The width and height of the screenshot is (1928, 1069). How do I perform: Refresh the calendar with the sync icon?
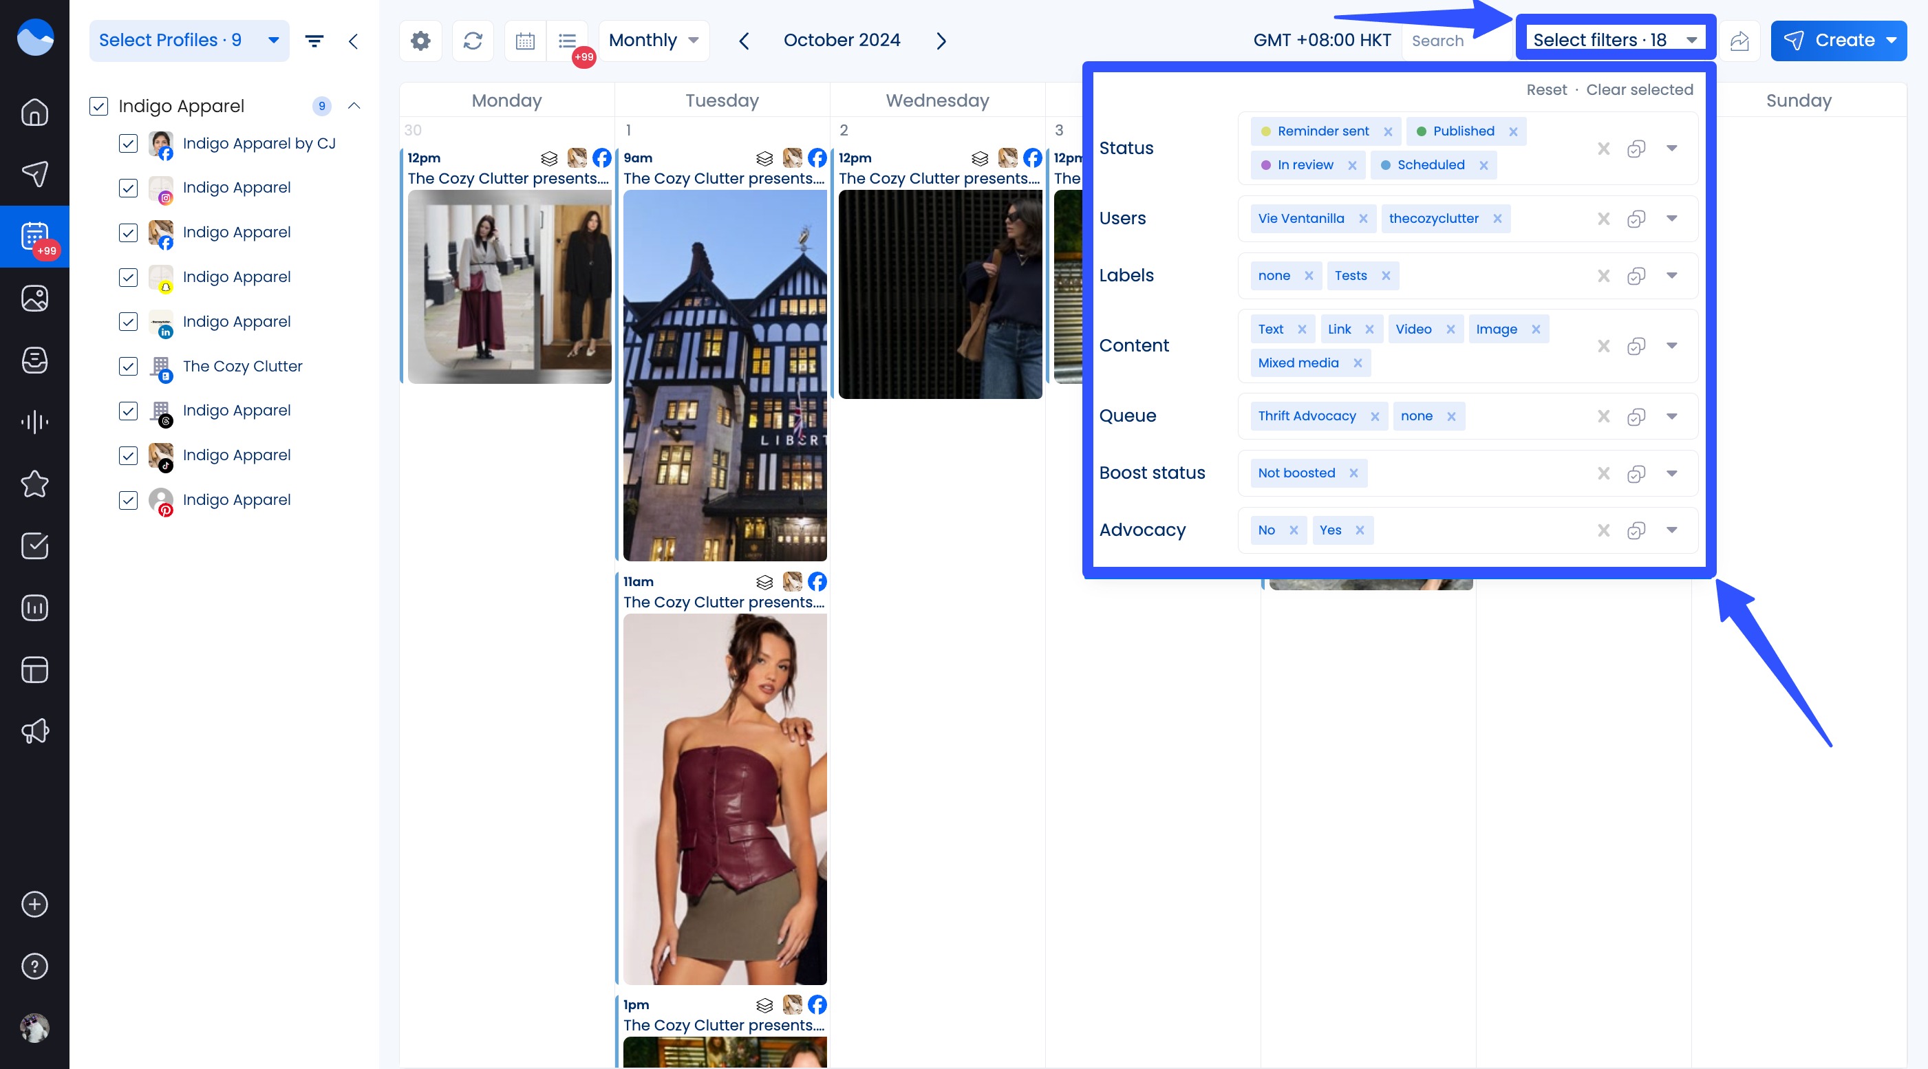pos(472,41)
